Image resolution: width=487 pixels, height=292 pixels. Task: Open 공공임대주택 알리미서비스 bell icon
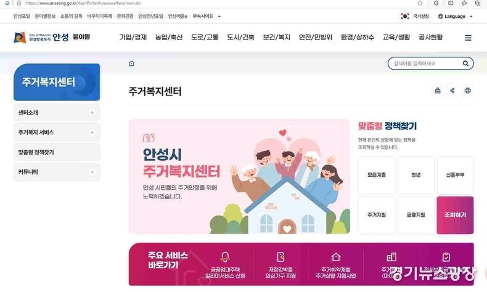(x=225, y=257)
